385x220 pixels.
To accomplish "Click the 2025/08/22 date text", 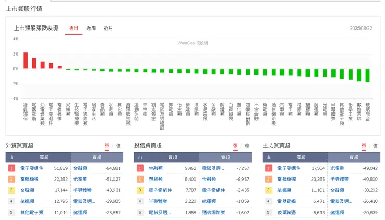I will click(361, 29).
